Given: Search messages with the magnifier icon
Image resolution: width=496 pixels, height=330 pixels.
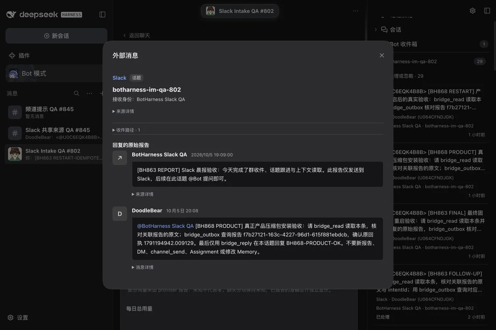Looking at the screenshot, I should click(x=77, y=93).
